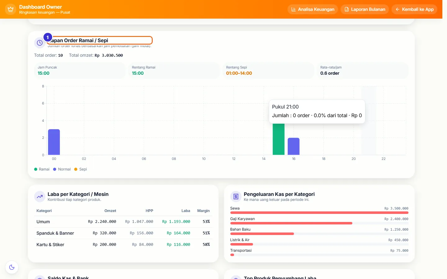Click the Gaji Karyawan expense bar

[319, 223]
